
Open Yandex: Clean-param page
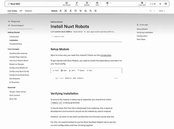[18, 92]
